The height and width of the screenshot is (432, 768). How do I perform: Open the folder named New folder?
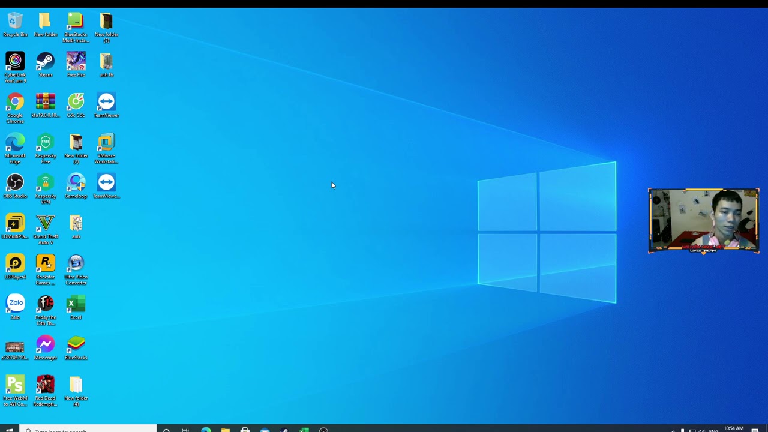46,25
